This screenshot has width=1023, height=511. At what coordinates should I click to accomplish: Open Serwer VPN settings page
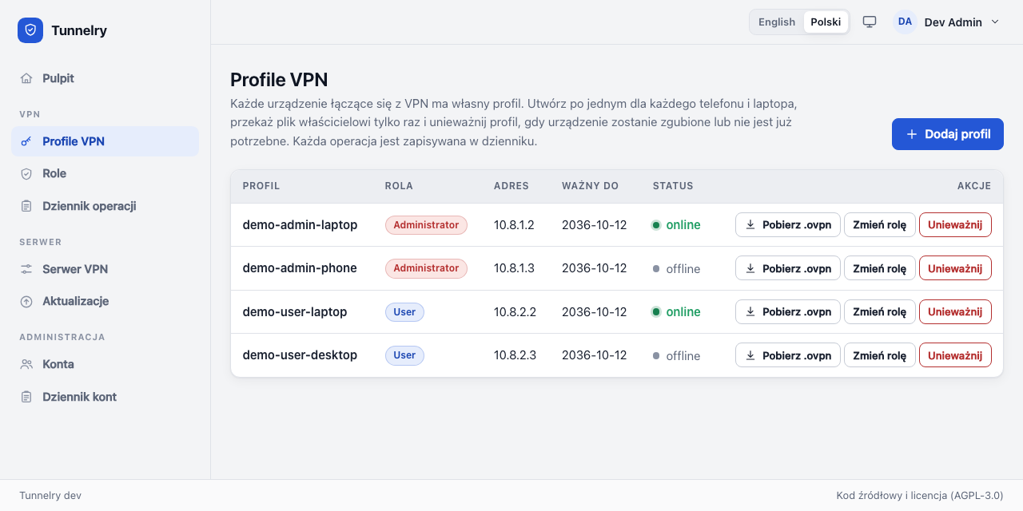click(105, 269)
